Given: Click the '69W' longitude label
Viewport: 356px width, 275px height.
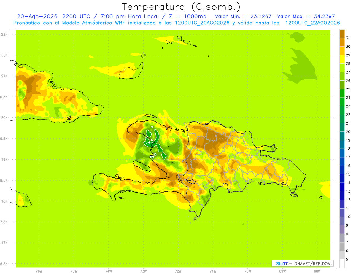Looking at the screenshot, I should pyautogui.click(x=282, y=271).
